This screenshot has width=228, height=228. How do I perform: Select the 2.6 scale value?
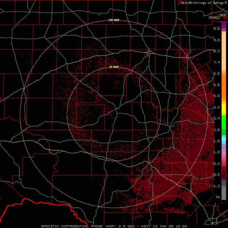pyautogui.click(x=217, y=130)
